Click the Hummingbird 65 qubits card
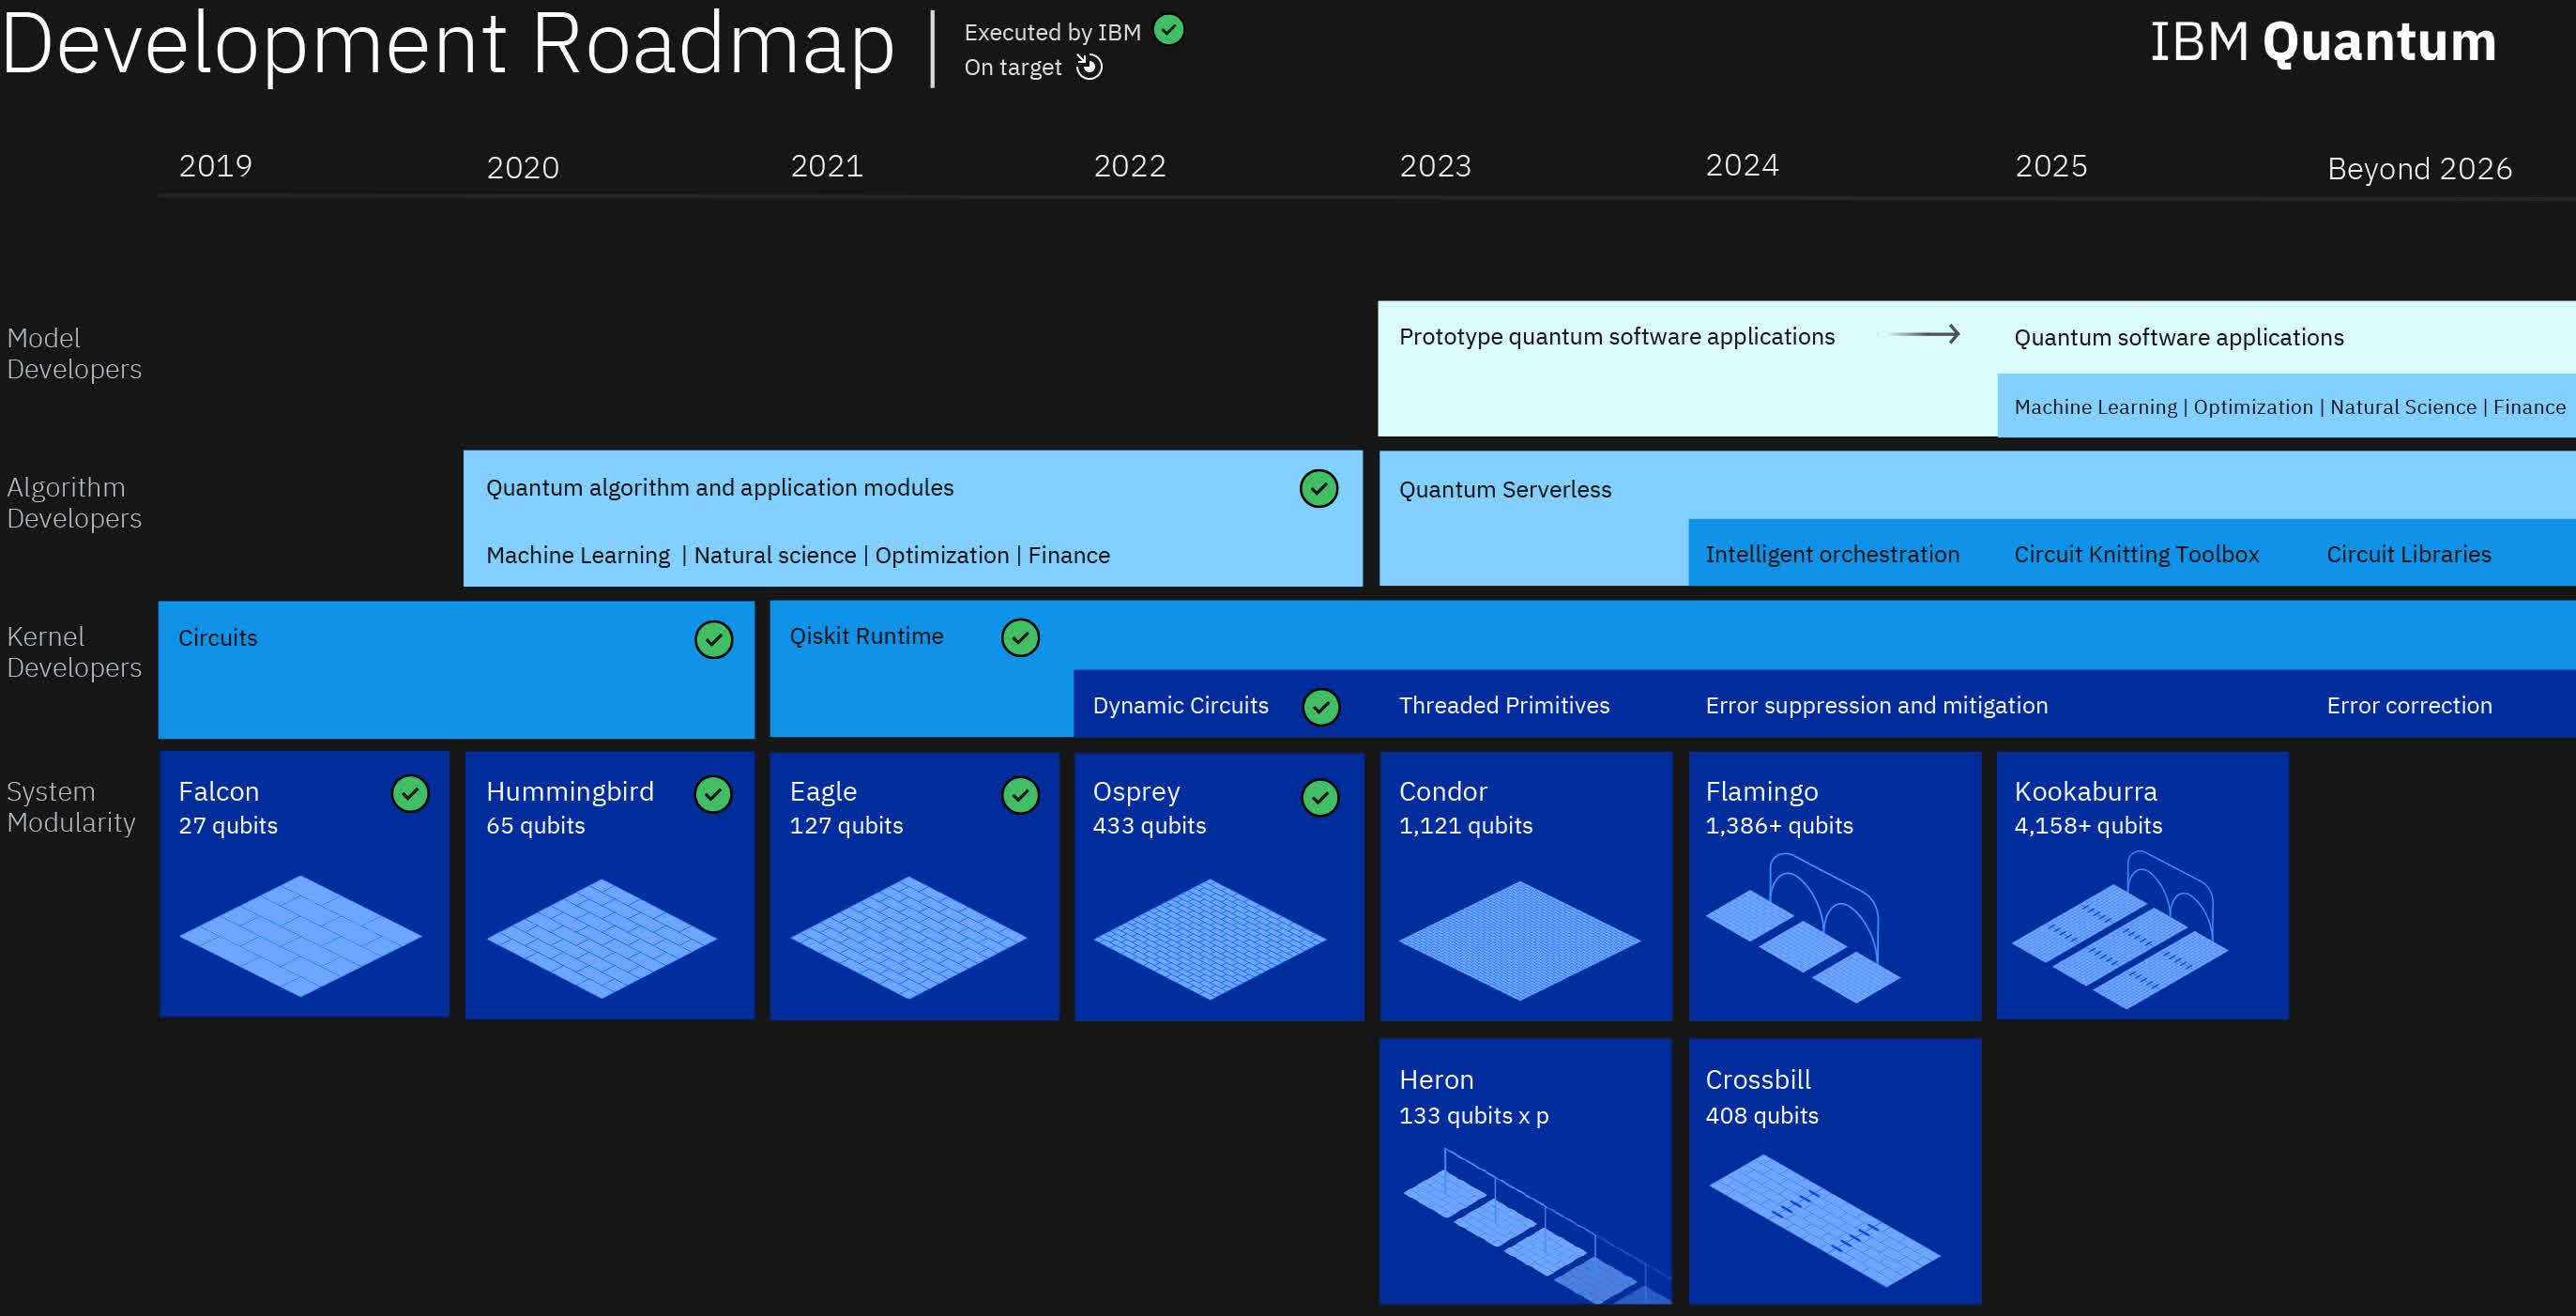 pos(608,884)
